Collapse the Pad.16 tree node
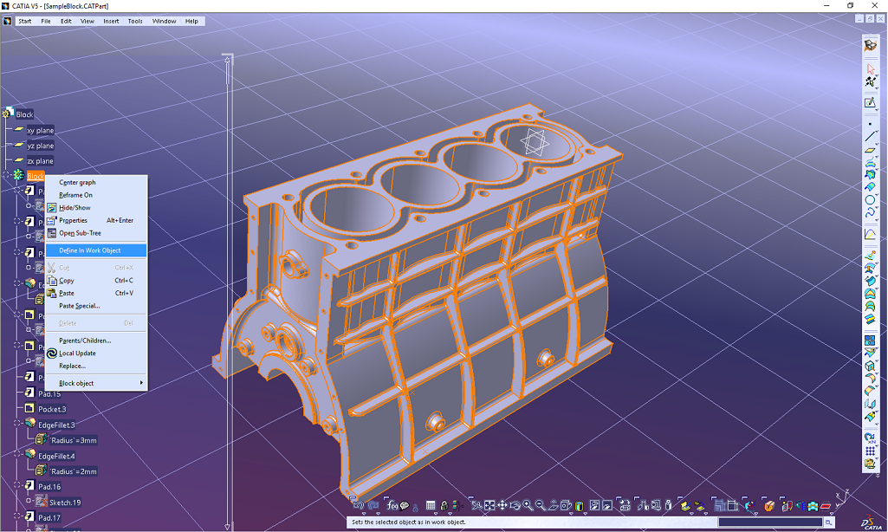The image size is (888, 532). click(x=17, y=487)
